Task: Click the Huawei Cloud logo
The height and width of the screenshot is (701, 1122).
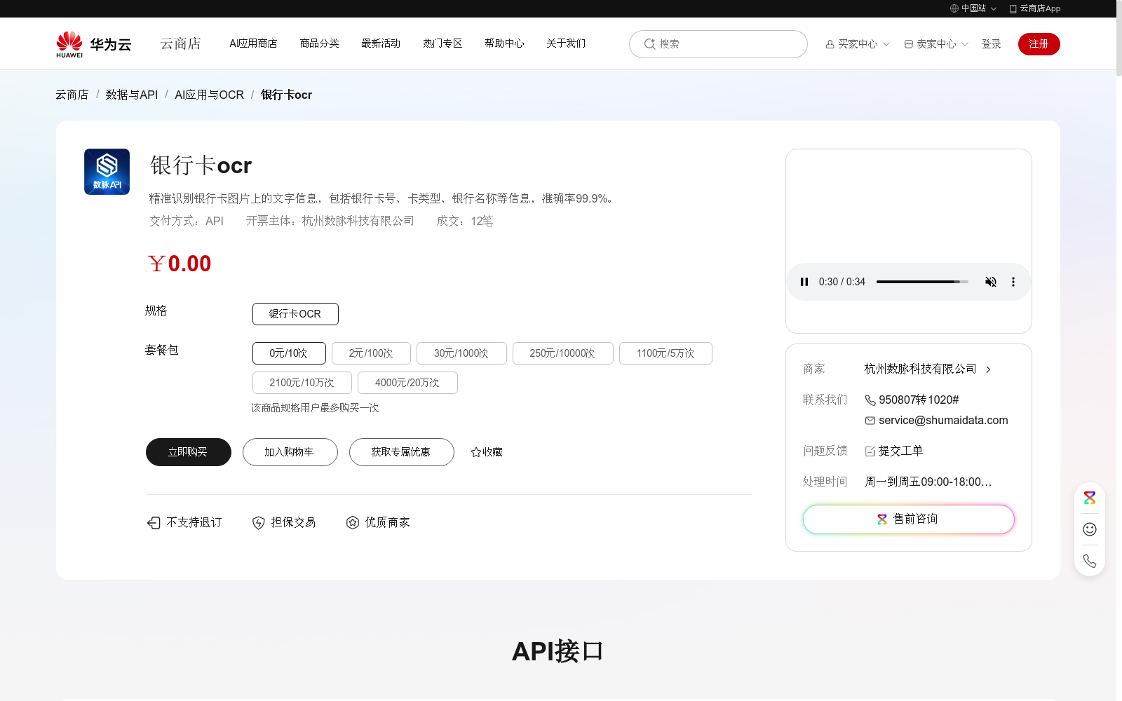Action: [x=94, y=44]
